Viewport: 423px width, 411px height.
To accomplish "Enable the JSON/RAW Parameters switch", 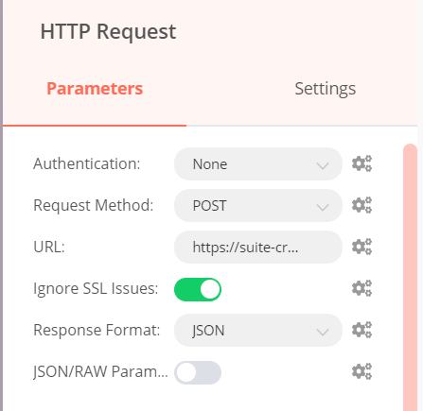I will coord(198,372).
